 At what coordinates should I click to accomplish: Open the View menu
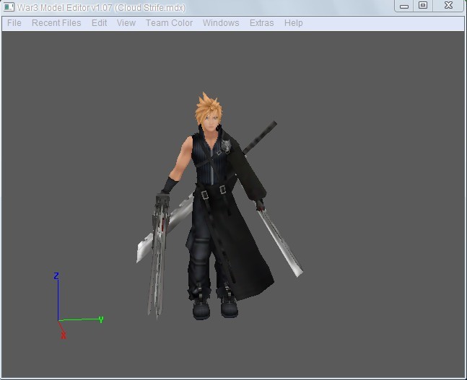126,23
